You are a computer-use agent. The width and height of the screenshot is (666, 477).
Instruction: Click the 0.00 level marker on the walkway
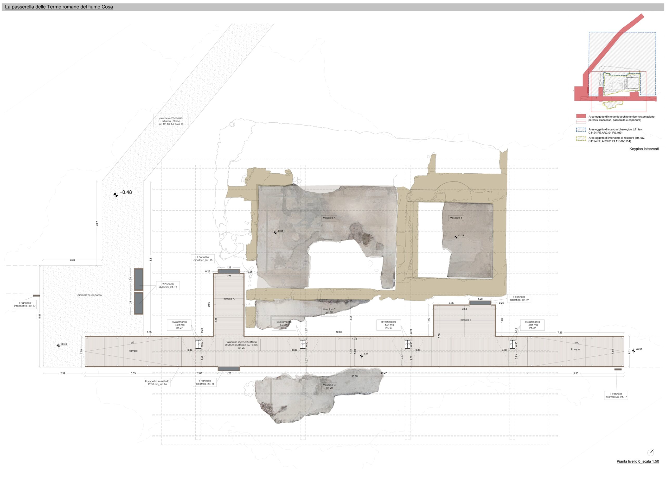[x=361, y=356]
